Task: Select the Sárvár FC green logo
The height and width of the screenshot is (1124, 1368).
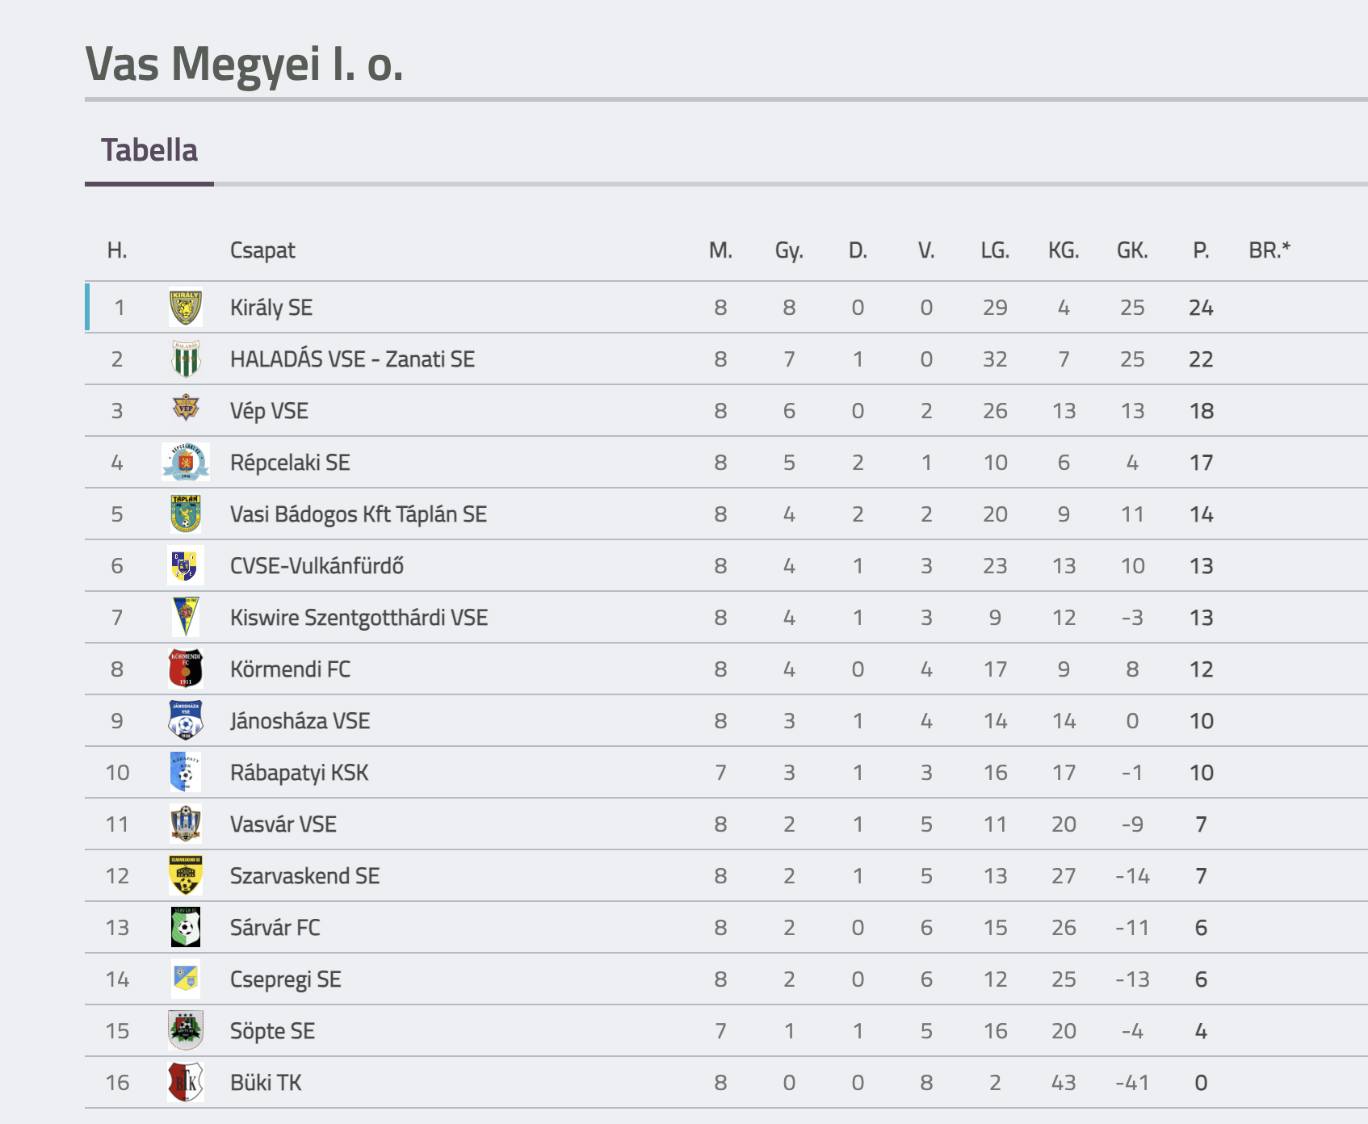Action: (x=186, y=927)
